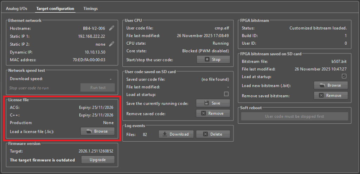Open the Timings tab

coord(90,8)
